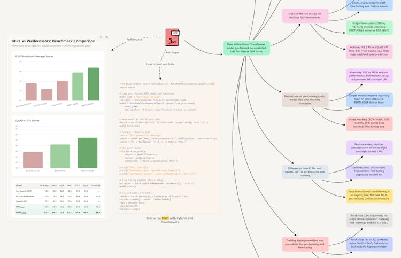The width and height of the screenshot is (401, 258).
Task: Click the 'How to load and train' label
Action: pos(160,64)
